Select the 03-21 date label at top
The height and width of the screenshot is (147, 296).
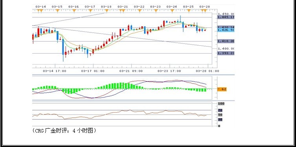pos(123,7)
